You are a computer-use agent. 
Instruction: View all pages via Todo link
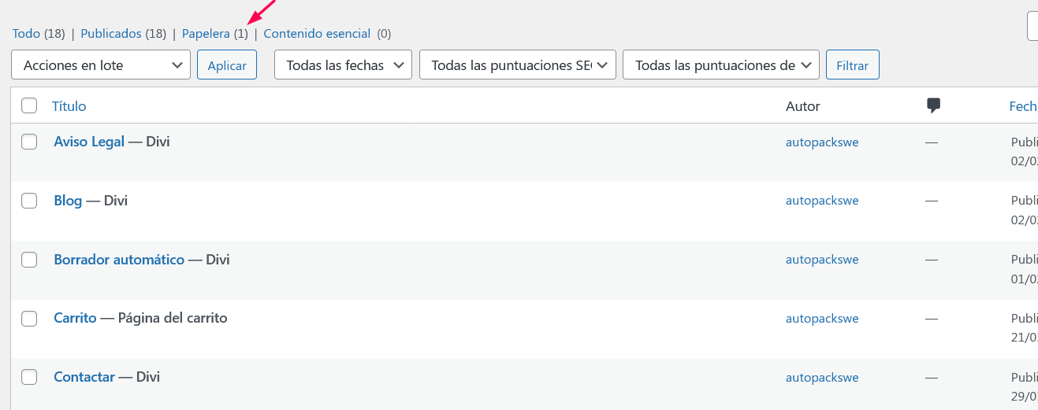[26, 34]
